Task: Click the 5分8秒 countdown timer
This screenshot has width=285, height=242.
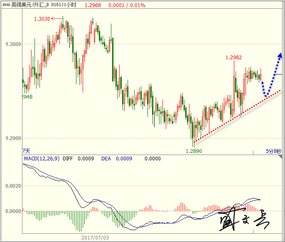Action: point(273,151)
